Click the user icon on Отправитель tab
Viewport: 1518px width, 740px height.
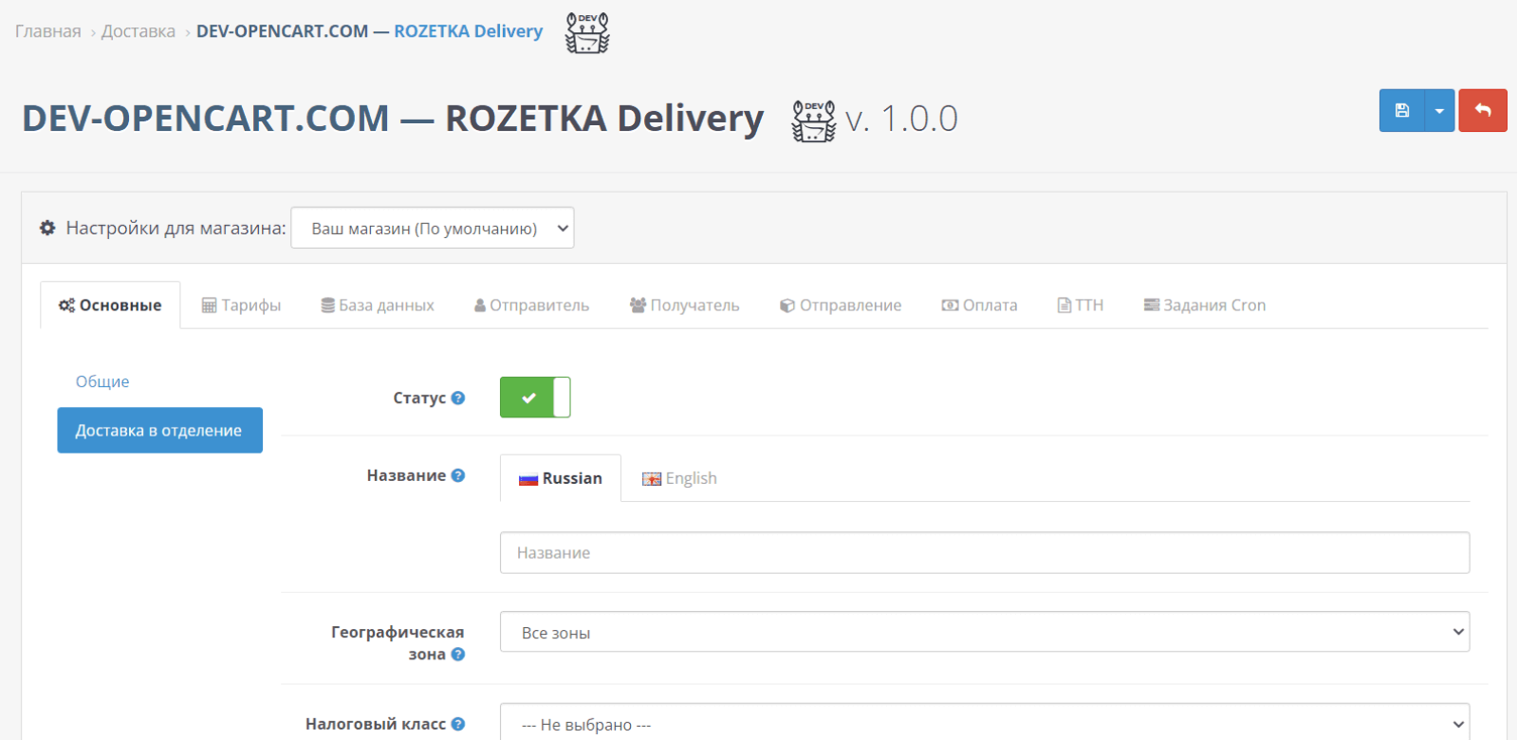tap(480, 305)
